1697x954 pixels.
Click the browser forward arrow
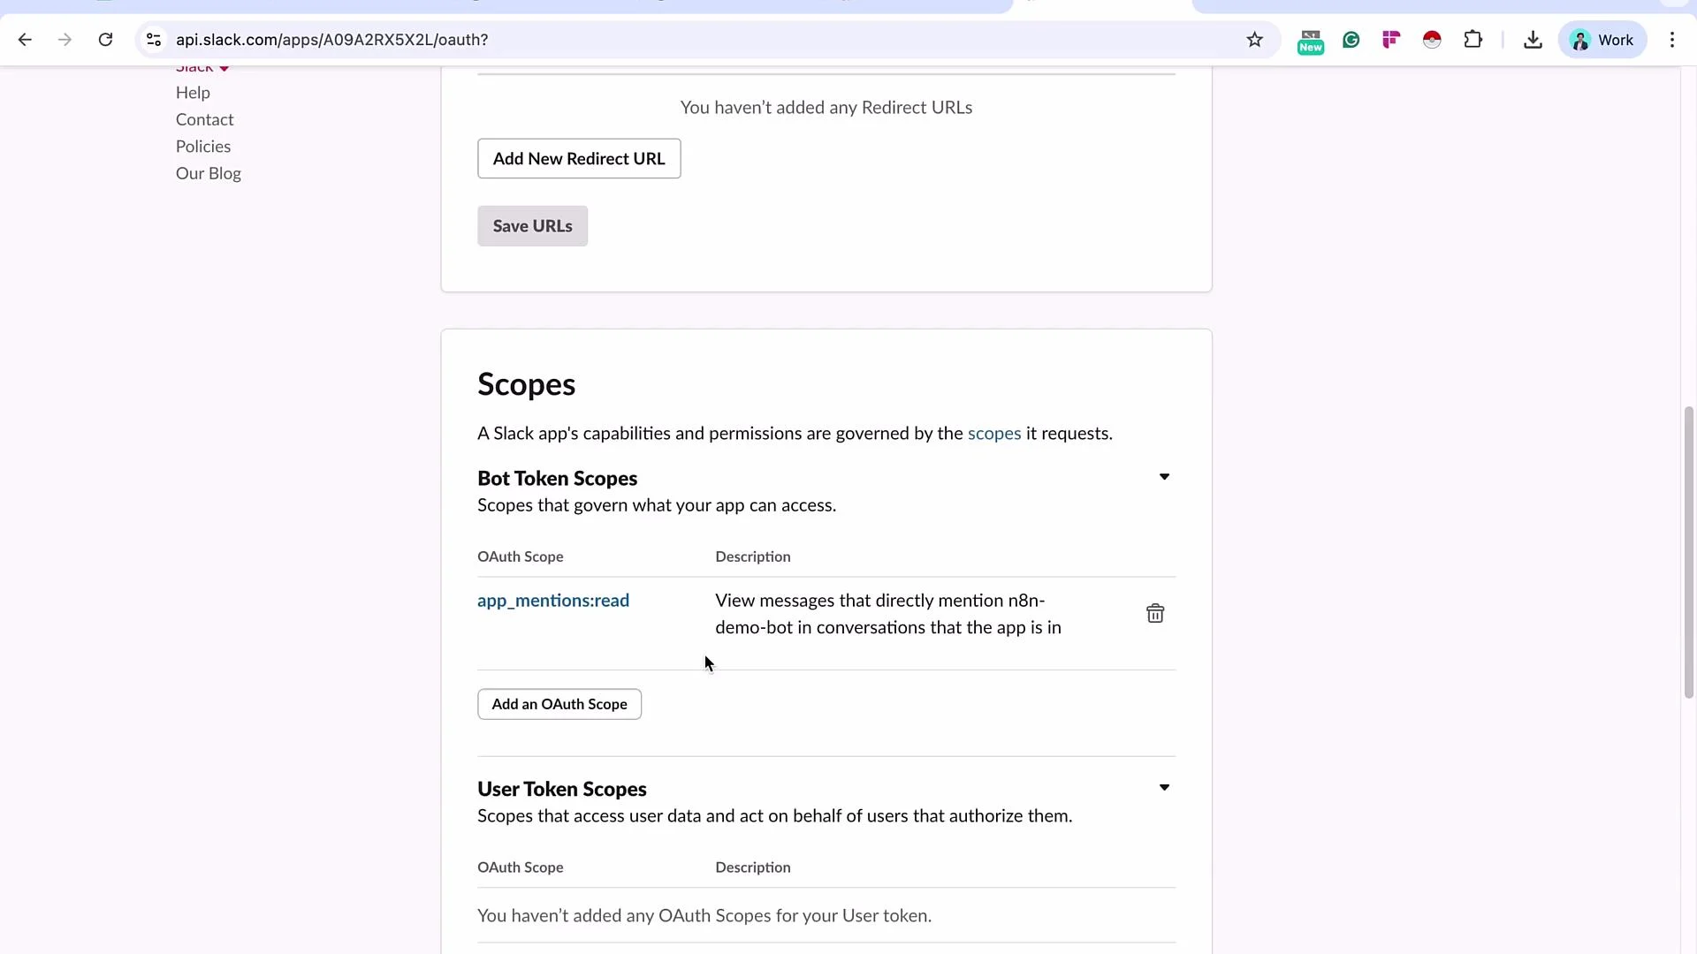(65, 40)
